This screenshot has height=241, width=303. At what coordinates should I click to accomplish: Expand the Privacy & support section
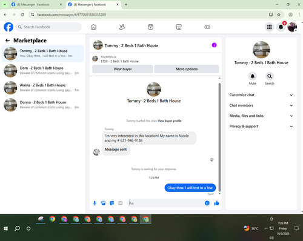click(x=261, y=127)
